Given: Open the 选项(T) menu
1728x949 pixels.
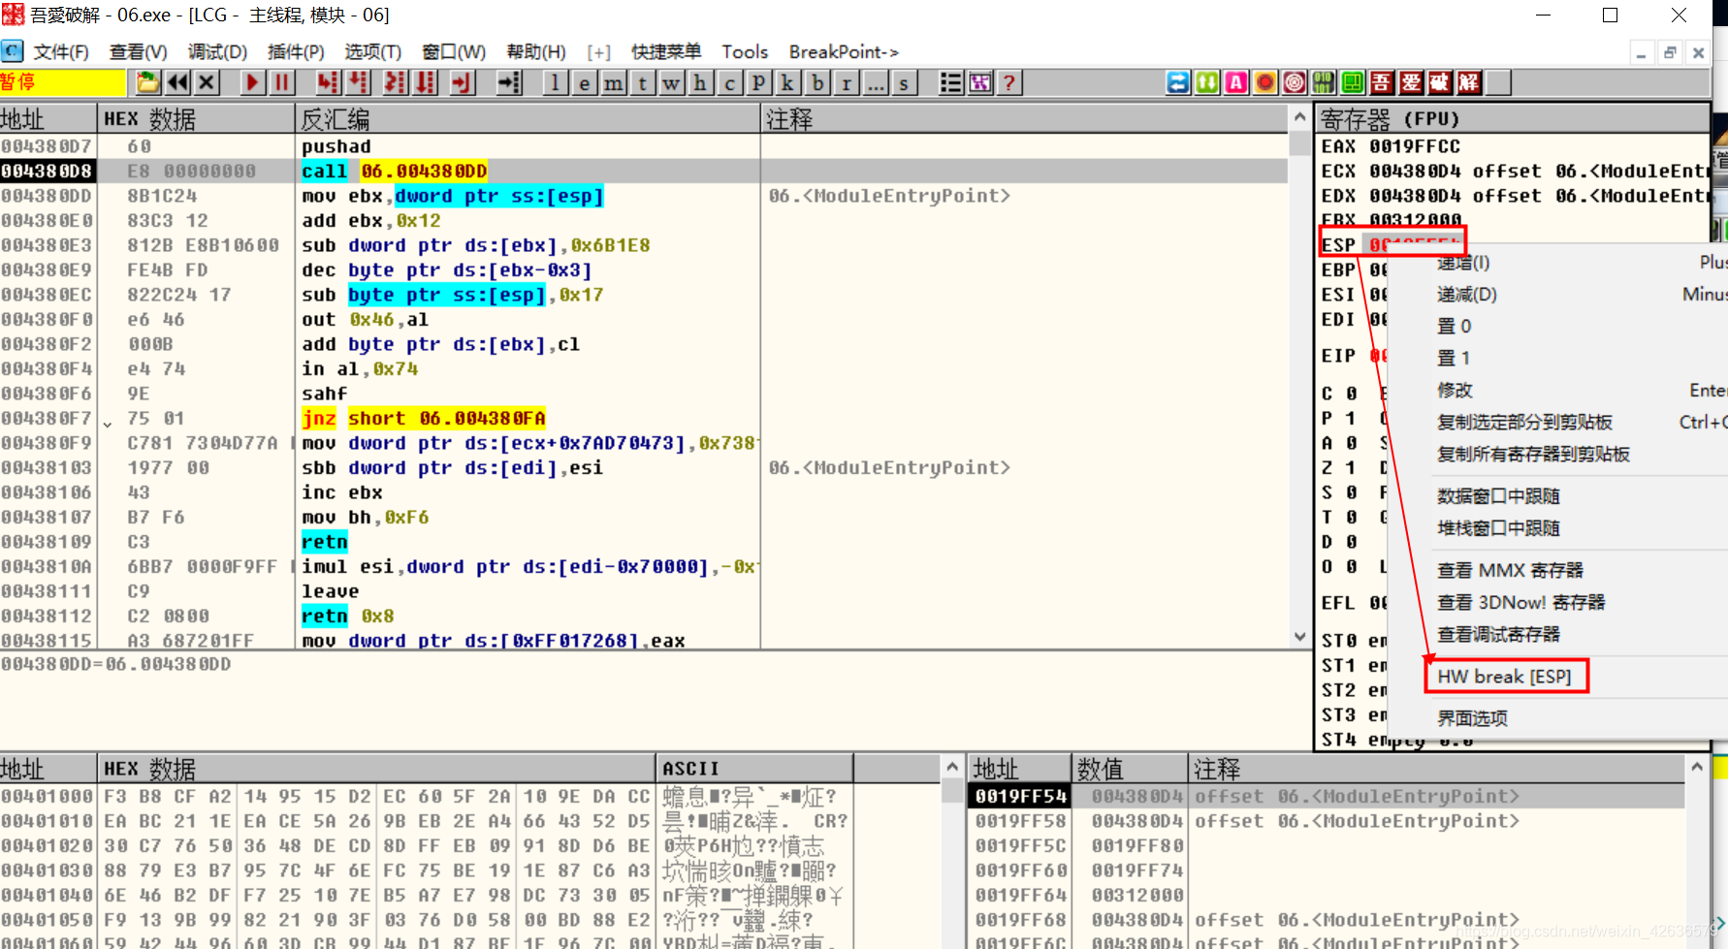Looking at the screenshot, I should (373, 51).
